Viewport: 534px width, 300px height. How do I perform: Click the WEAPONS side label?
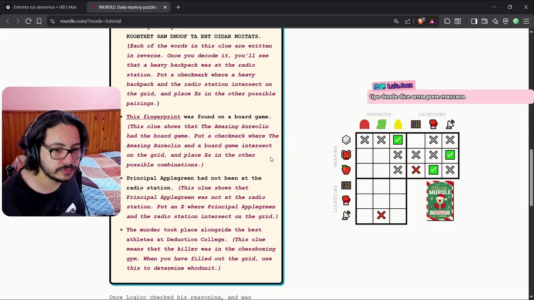click(x=335, y=156)
